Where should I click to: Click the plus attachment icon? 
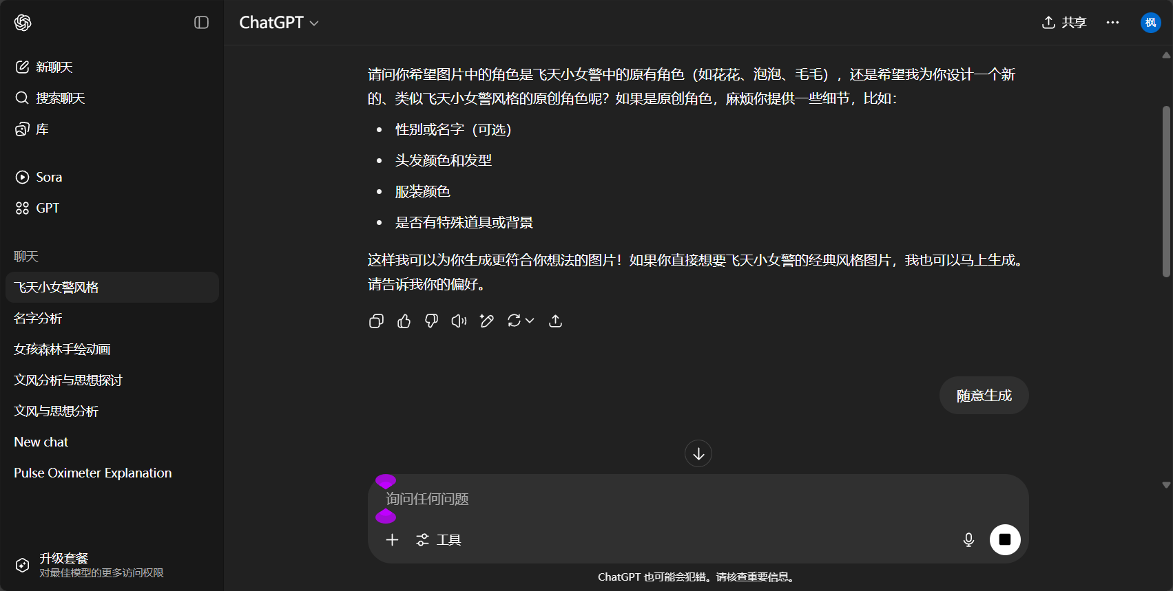click(x=392, y=540)
